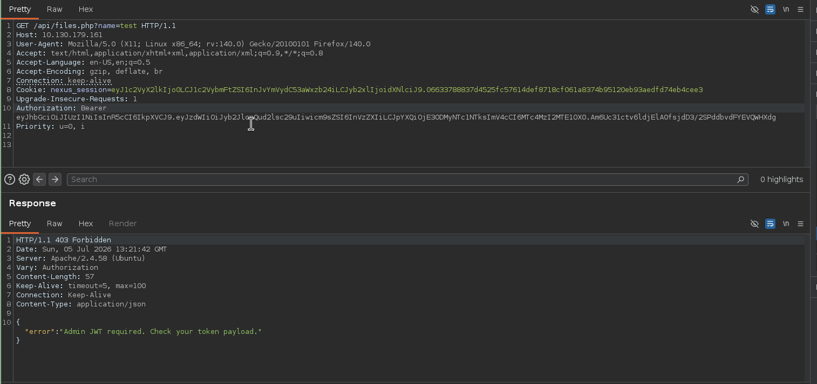Toggle request hidden-characters eye icon

coord(755,9)
